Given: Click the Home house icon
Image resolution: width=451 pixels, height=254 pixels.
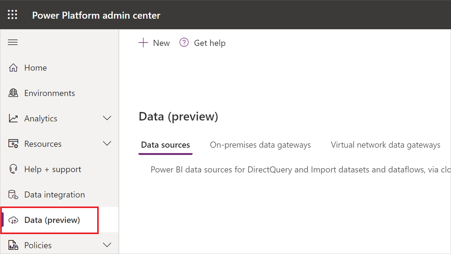Looking at the screenshot, I should 13,68.
